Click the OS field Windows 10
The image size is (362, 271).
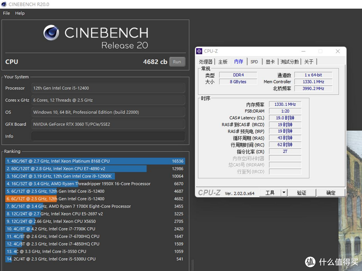(108, 112)
